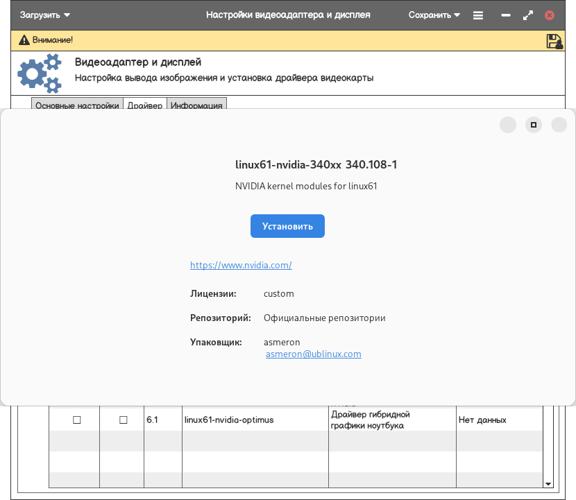This screenshot has height=500, width=576.
Task: Switch to the Драйвер tab
Action: (145, 104)
